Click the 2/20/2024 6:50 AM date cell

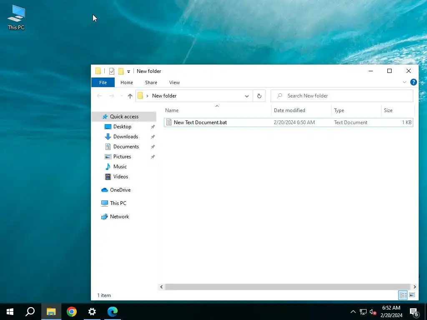294,122
